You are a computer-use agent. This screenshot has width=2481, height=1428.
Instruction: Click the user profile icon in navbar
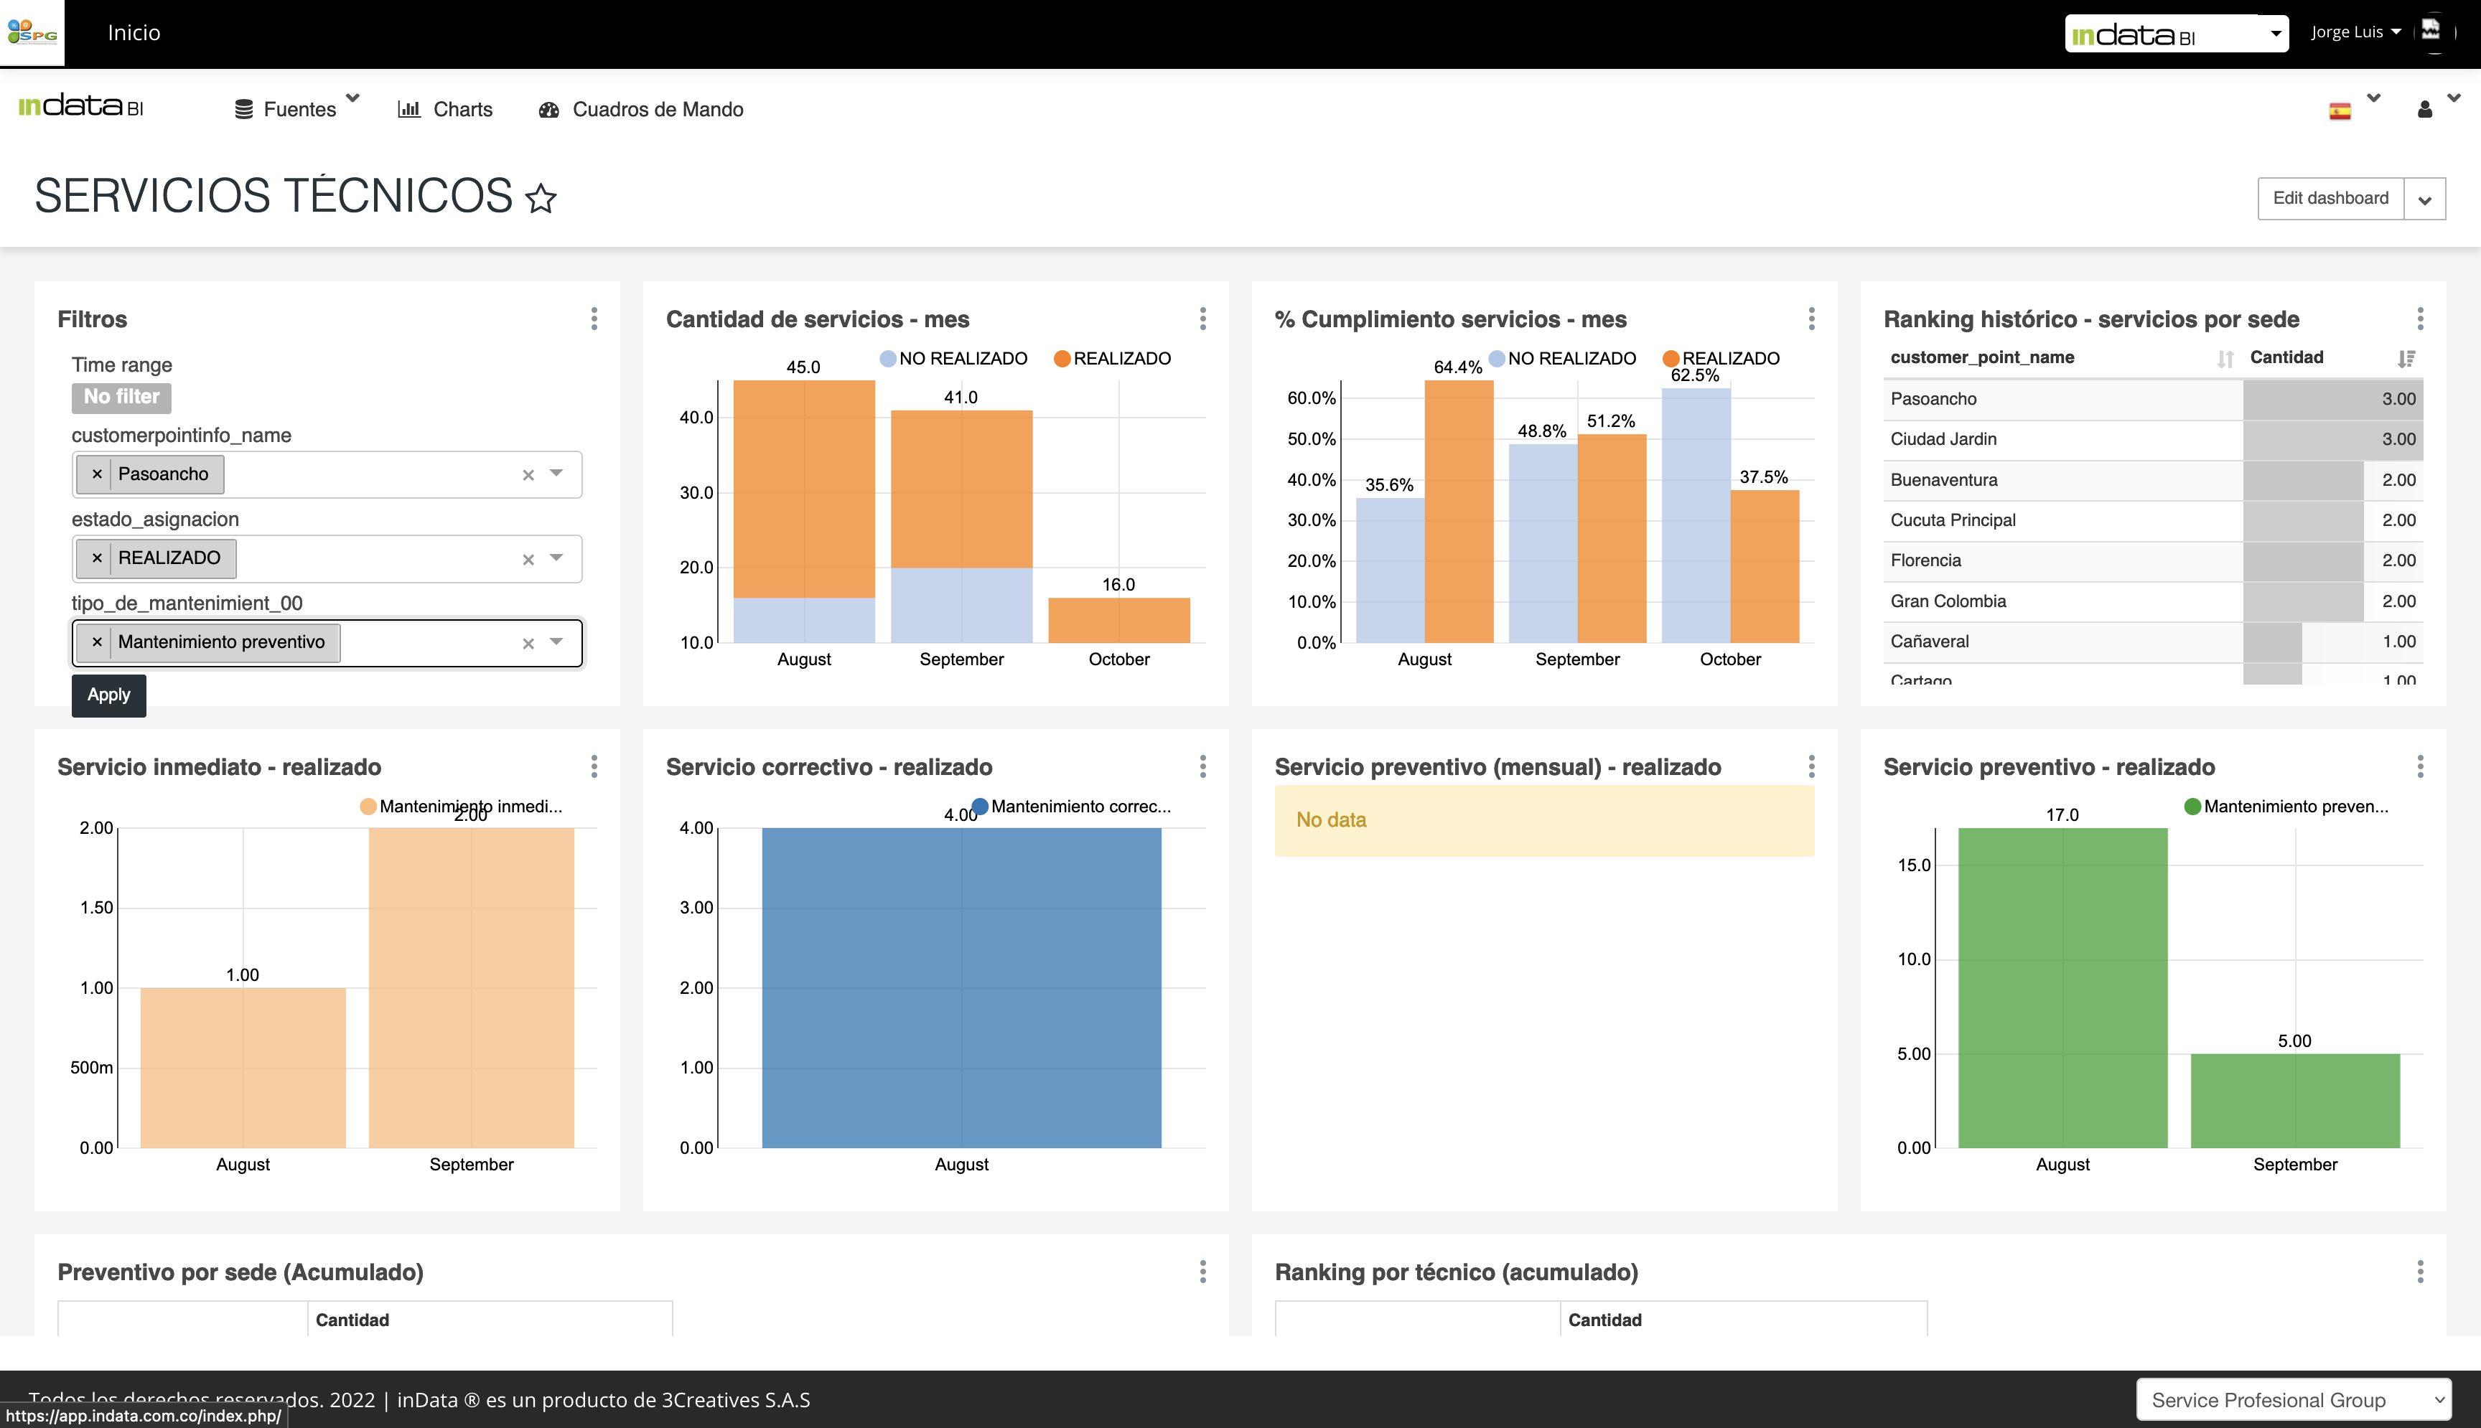pyautogui.click(x=2424, y=110)
